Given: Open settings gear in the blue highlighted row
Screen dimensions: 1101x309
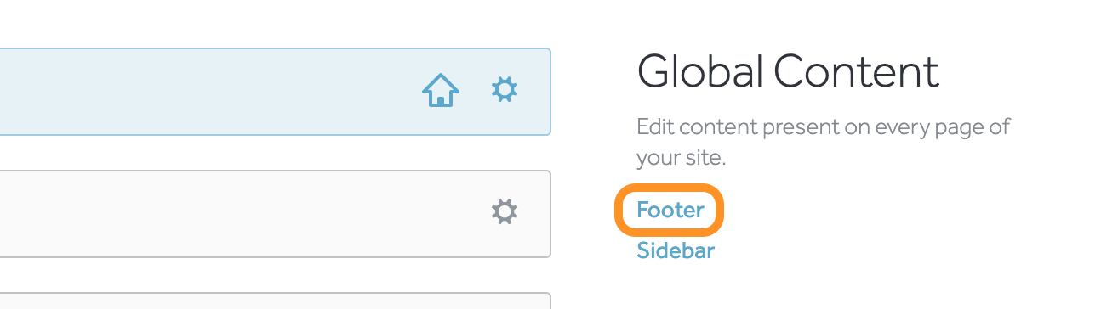Looking at the screenshot, I should [505, 89].
